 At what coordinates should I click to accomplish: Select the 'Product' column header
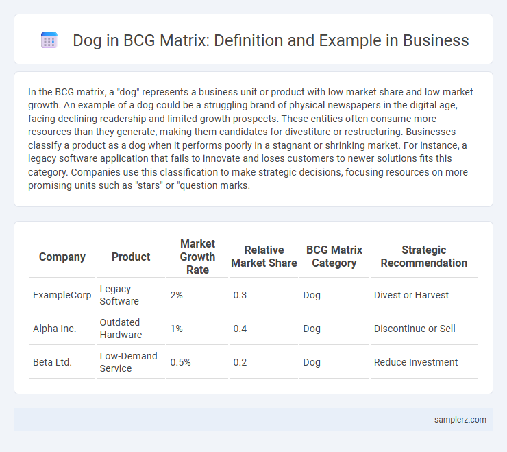(x=131, y=257)
